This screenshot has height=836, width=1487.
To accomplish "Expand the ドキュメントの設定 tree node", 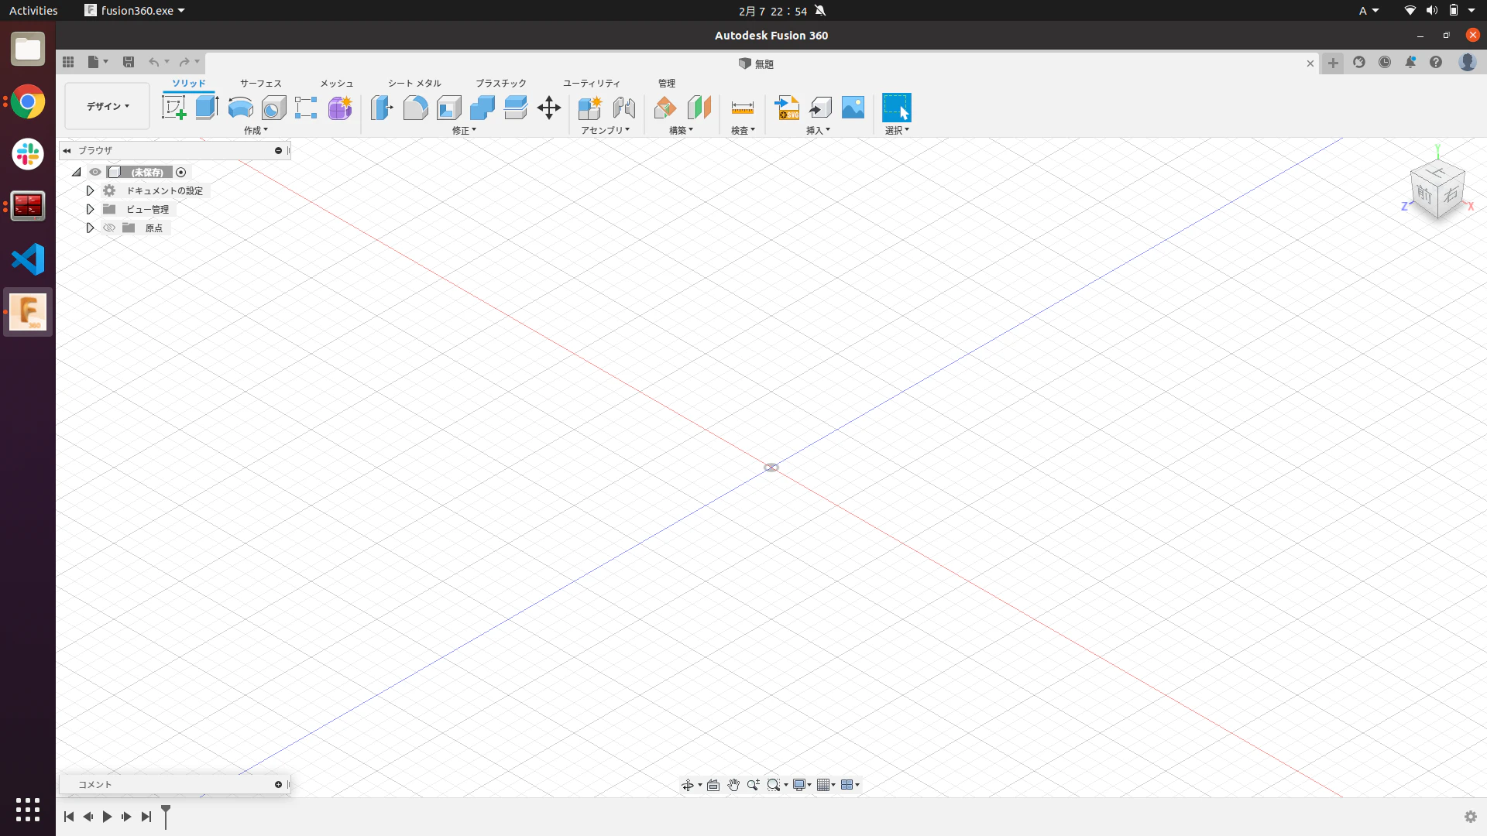I will click(90, 190).
